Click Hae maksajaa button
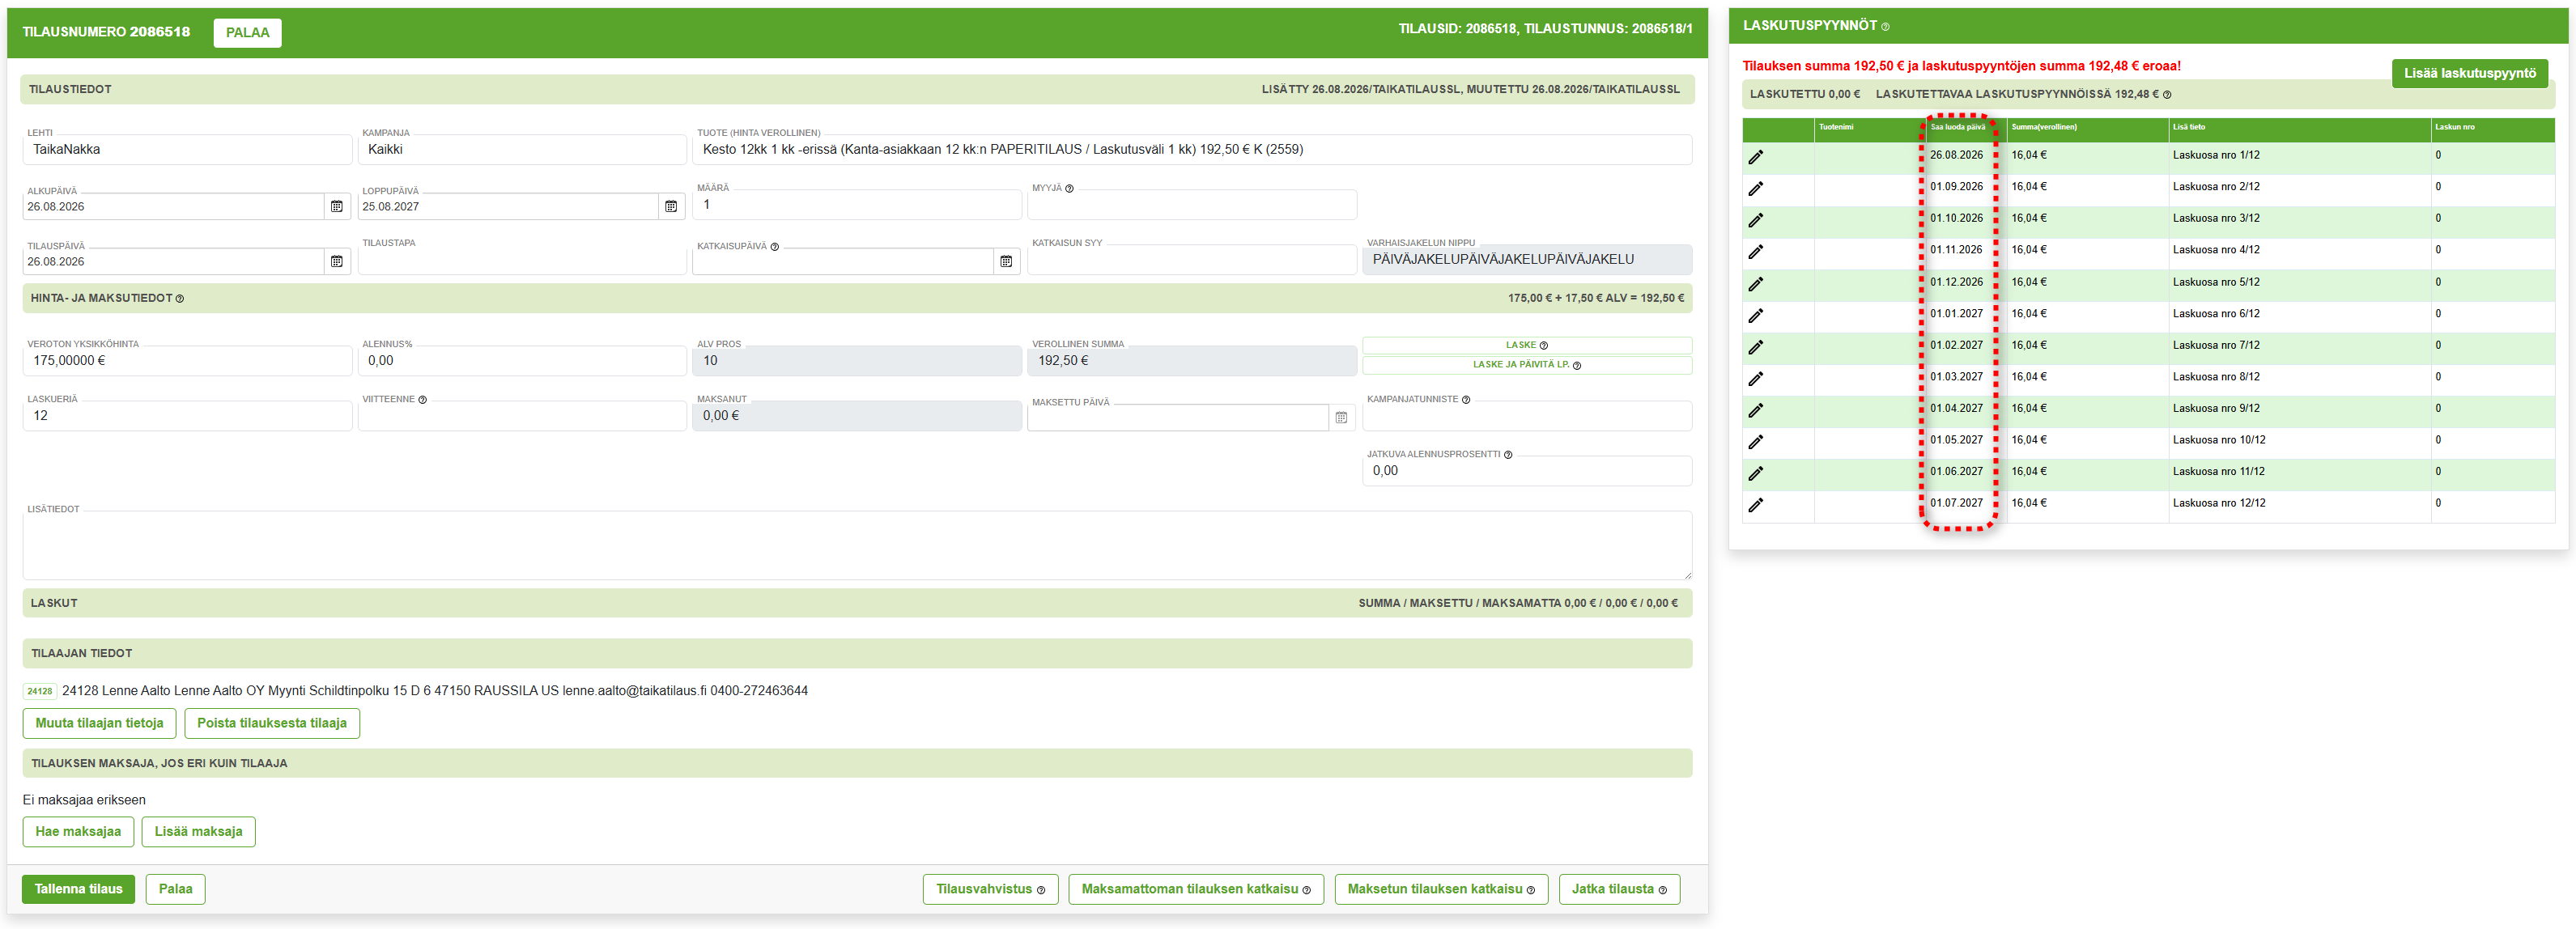The height and width of the screenshot is (929, 2576). pyautogui.click(x=78, y=832)
